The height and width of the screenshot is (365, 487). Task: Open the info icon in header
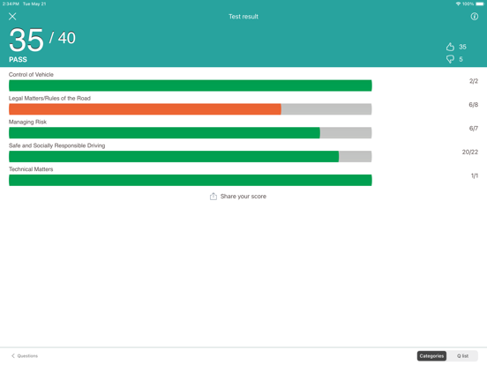point(475,17)
